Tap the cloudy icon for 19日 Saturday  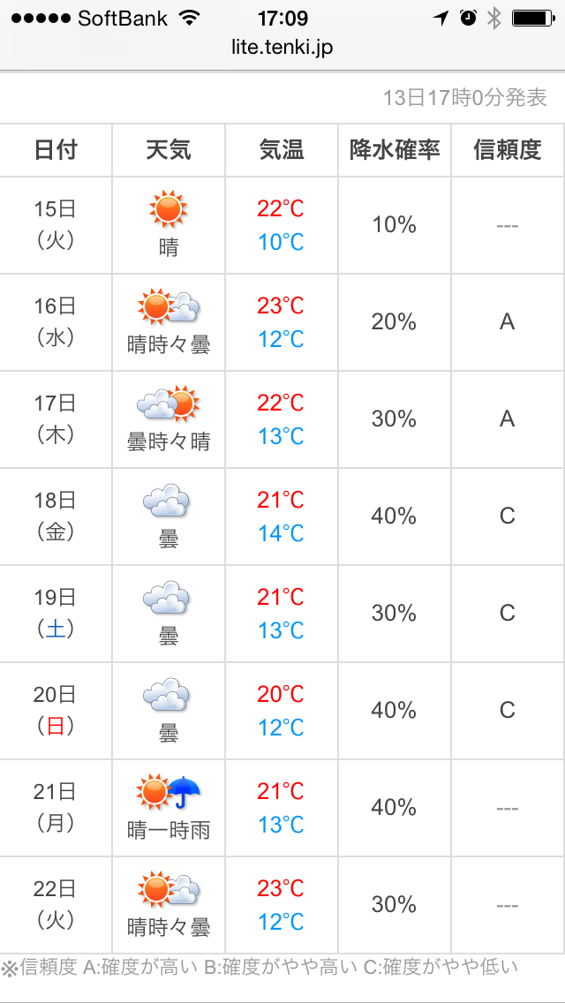click(x=166, y=598)
